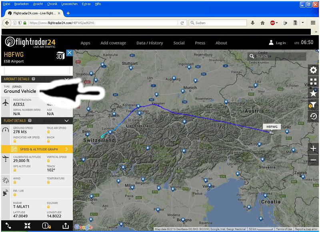Open Social link

179,43
